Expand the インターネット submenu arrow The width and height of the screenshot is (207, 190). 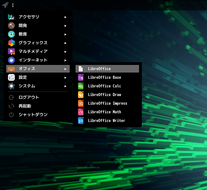[x=65, y=60]
